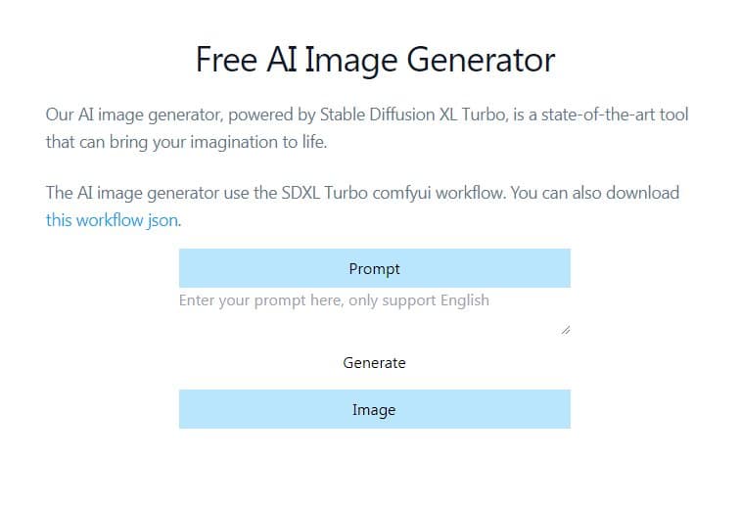Click the word "Free" in the title
Screen dimensions: 741x506
point(226,60)
